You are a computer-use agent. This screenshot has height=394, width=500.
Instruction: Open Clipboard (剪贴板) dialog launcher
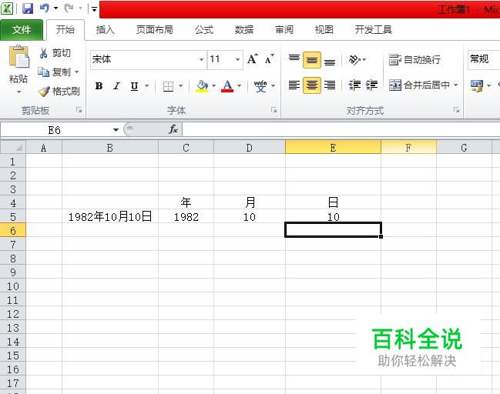(79, 110)
